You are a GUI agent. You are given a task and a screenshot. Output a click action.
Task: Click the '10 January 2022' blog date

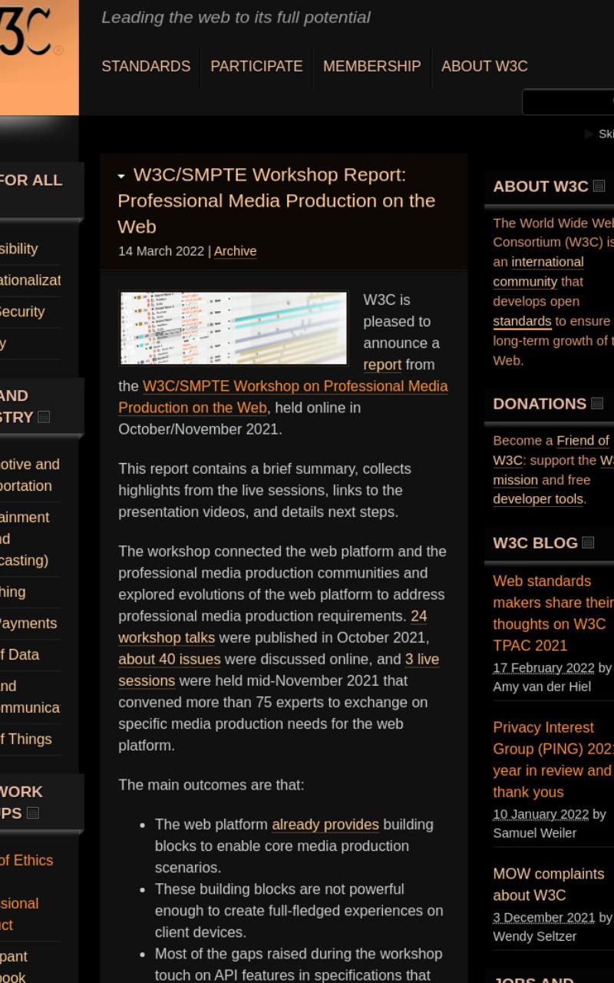540,814
